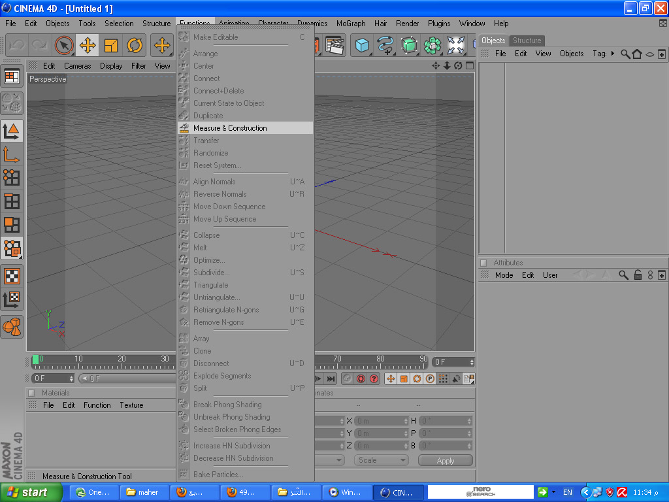Open the spline drawing tools icon
This screenshot has height=502, width=669.
coord(385,45)
